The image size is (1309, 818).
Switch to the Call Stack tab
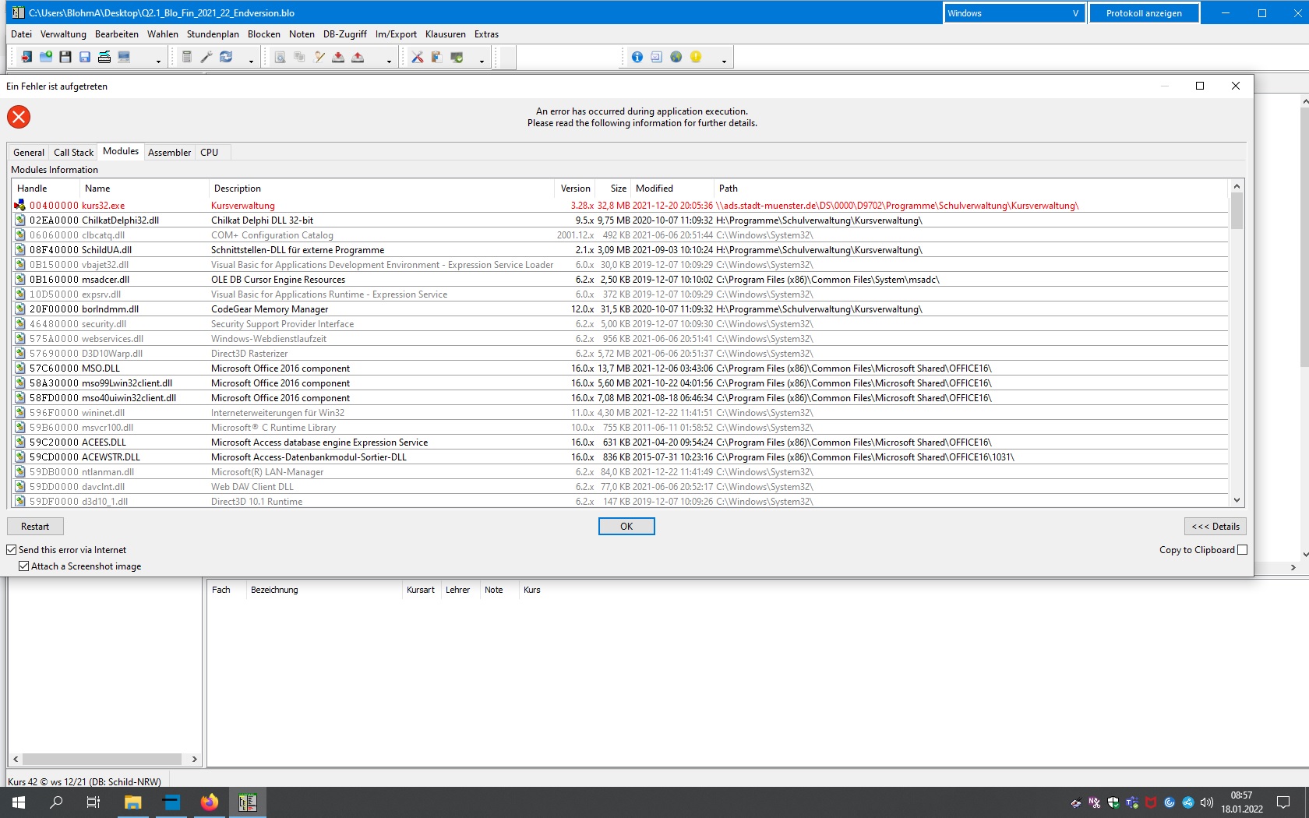click(73, 153)
